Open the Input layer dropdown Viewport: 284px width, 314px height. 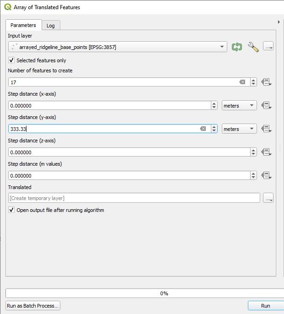pyautogui.click(x=118, y=47)
